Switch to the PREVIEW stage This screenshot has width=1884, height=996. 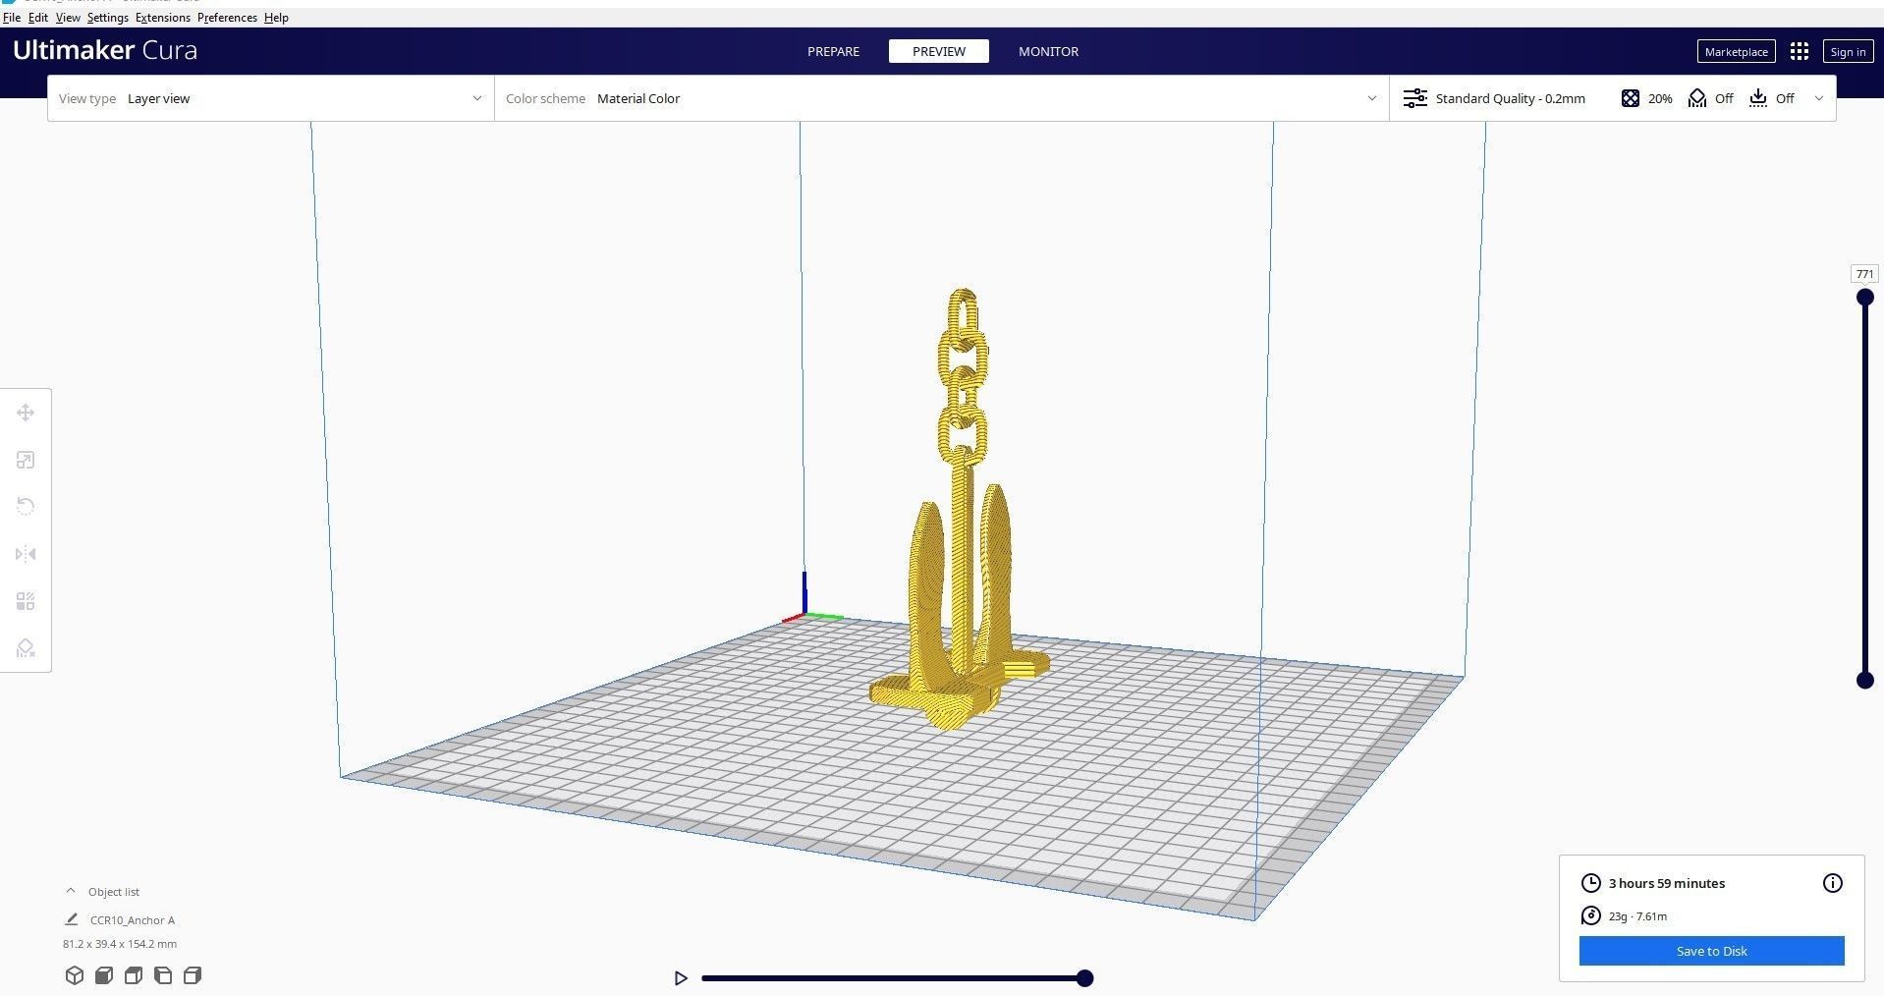point(939,51)
